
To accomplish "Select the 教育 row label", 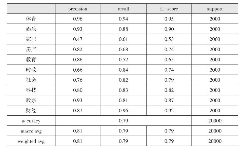I will [31, 60].
